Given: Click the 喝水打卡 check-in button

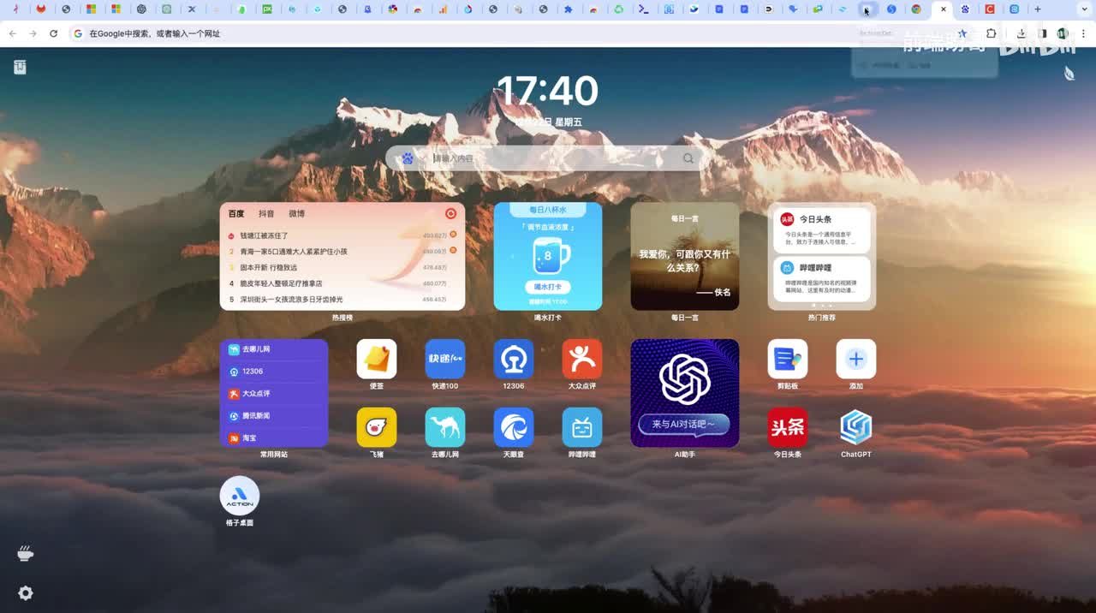Looking at the screenshot, I should [x=547, y=287].
